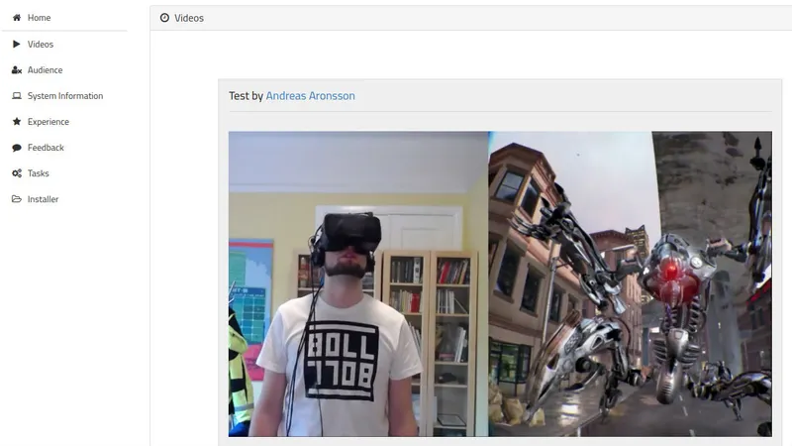The height and width of the screenshot is (446, 792).
Task: Click the clock icon in the Videos header
Action: pos(164,18)
